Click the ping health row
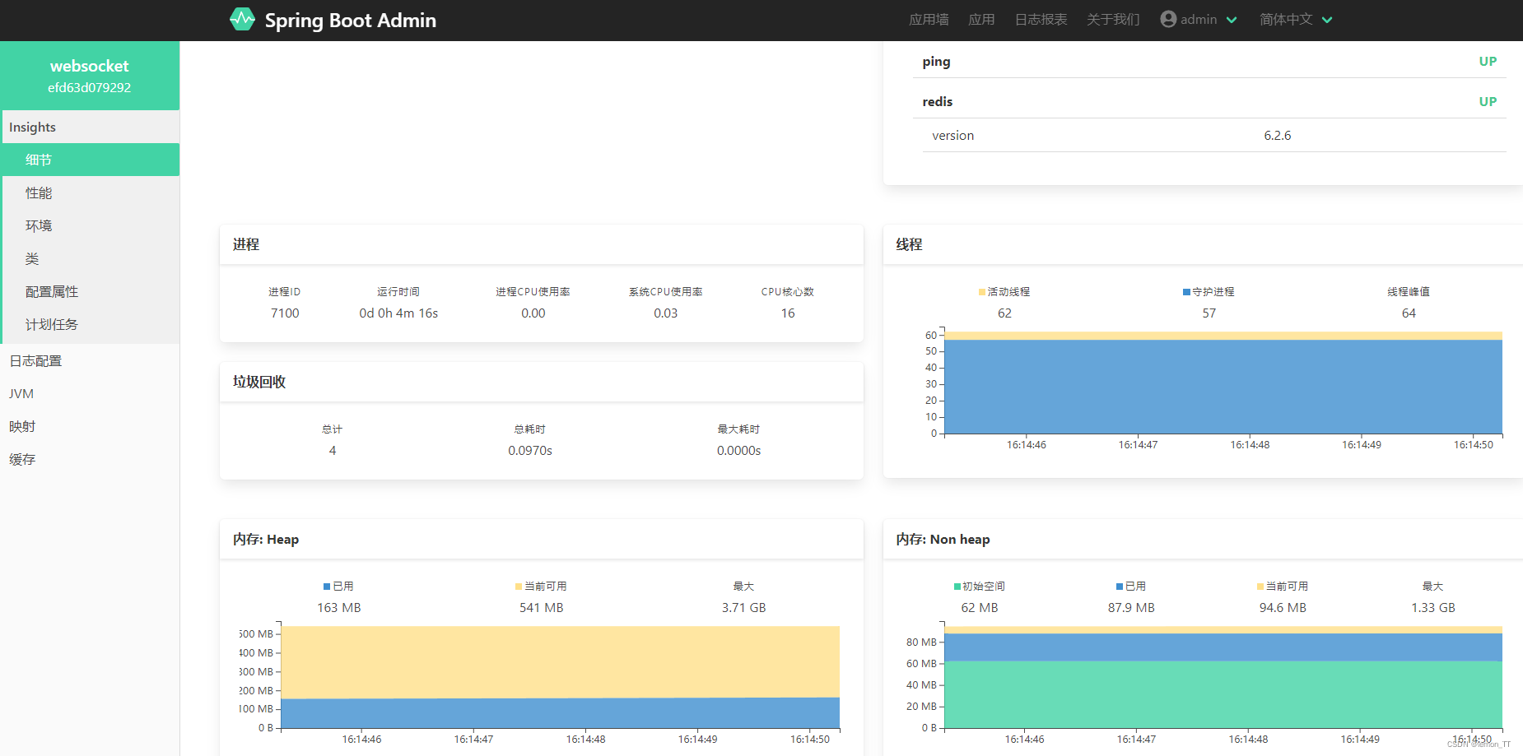This screenshot has height=756, width=1523. coord(1209,61)
